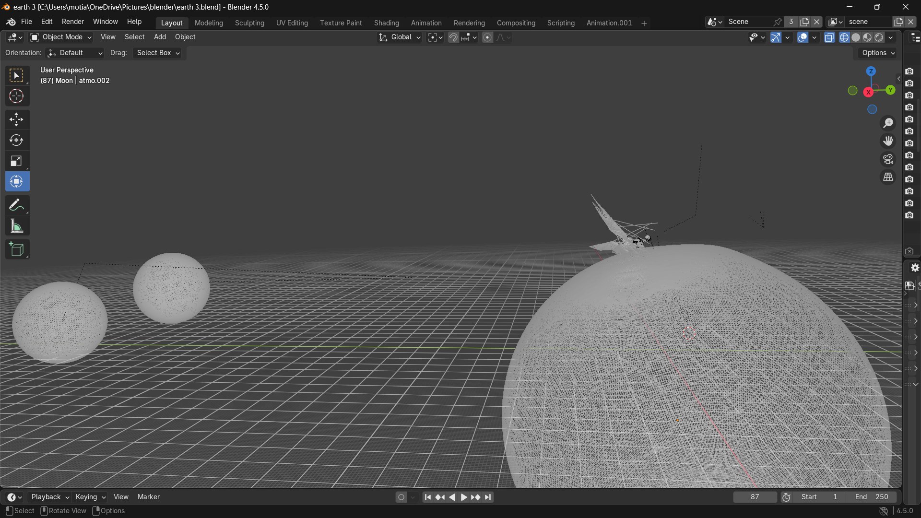Toggle the camera view icon
This screenshot has width=921, height=518.
(x=888, y=159)
